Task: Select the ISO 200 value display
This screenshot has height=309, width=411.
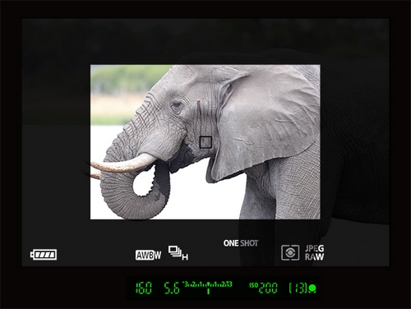Action: click(x=268, y=288)
